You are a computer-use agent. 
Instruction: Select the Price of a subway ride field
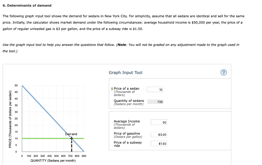pyautogui.click(x=159, y=143)
